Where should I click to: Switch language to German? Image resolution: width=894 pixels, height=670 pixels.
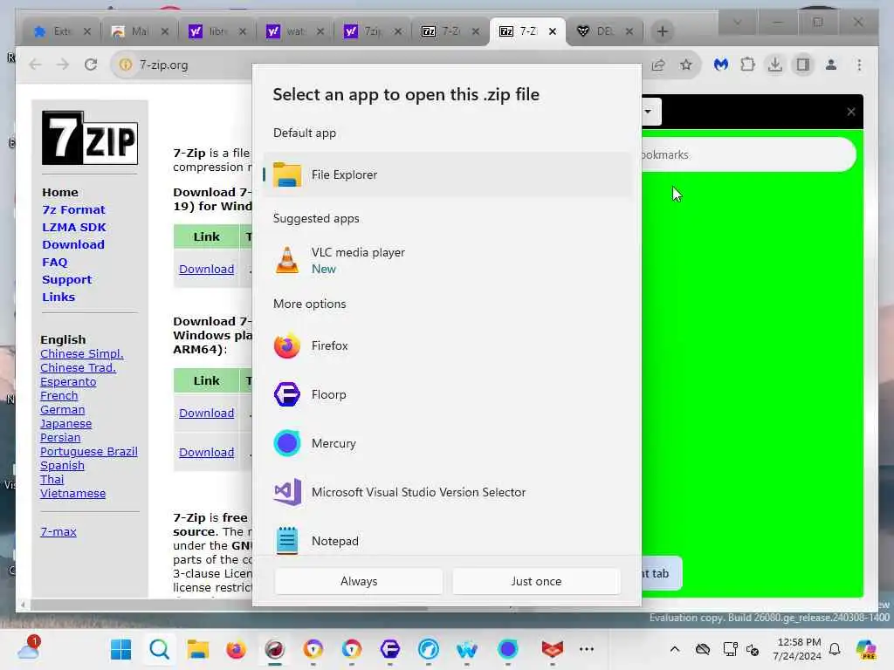[x=62, y=410]
